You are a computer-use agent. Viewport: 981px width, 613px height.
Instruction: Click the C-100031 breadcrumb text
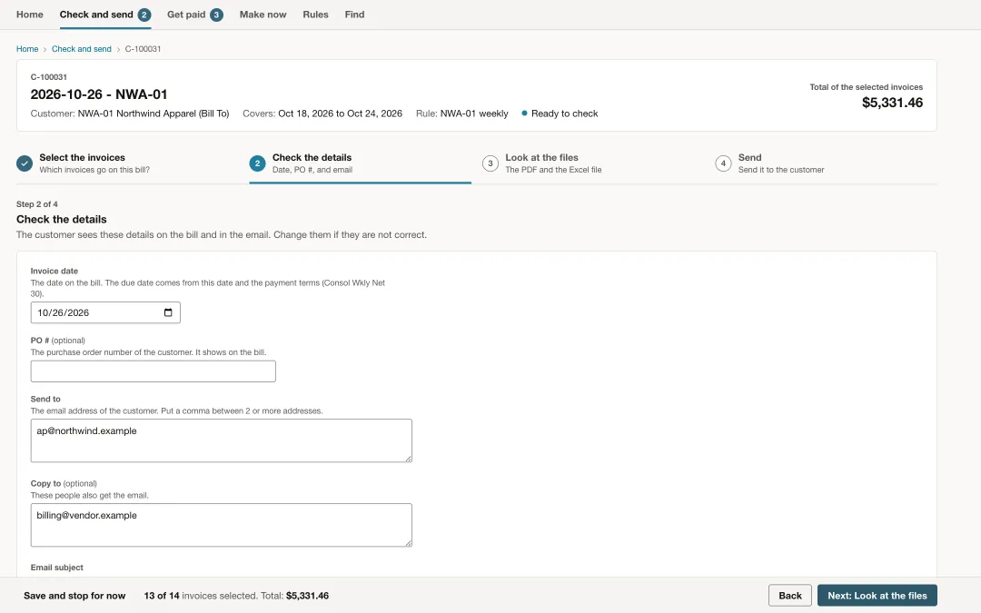143,49
